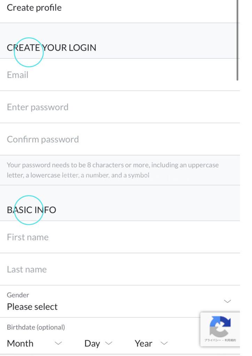Select the Birthdate "Month" text

[20, 343]
